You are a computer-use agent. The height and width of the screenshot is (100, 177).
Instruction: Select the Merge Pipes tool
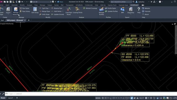(45, 11)
